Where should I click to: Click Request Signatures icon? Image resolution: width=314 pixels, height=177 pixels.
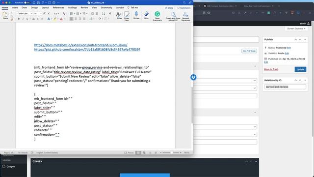click(x=185, y=16)
